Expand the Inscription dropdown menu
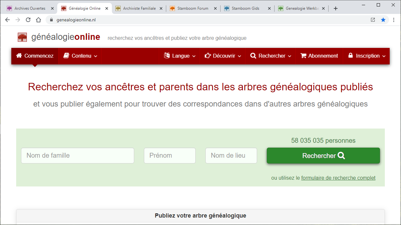This screenshot has width=401, height=225. click(367, 56)
